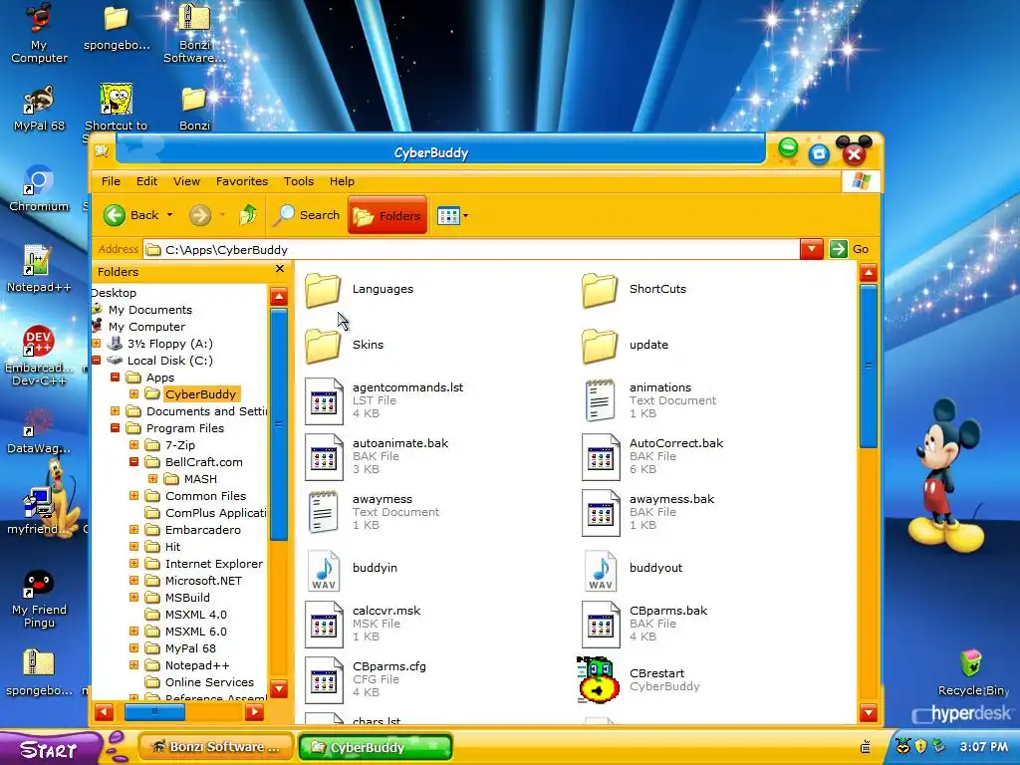Launch Embarcadero Dev-C++ desktop icon
Screen dimensions: 1020x765
click(x=39, y=356)
